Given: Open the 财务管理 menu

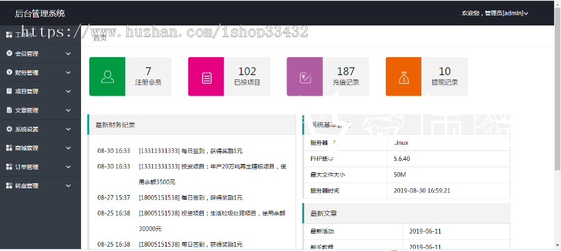Looking at the screenshot, I should click(x=41, y=73).
